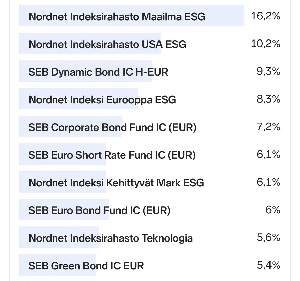Click SEB Euro Bond Fund IC (EUR)
300x281 pixels.
pyautogui.click(x=99, y=210)
